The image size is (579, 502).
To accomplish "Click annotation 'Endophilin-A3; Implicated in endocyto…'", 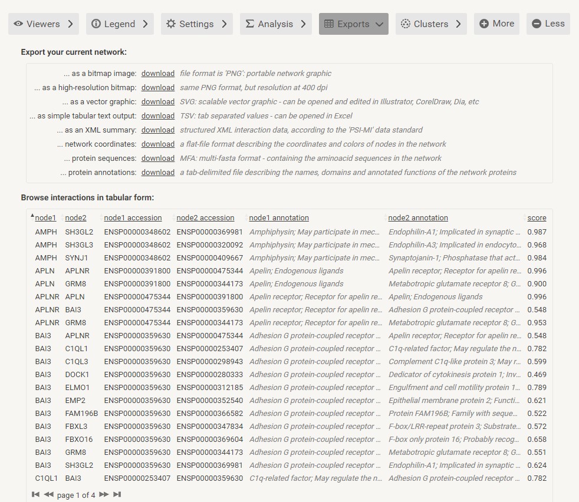I will 455,245.
